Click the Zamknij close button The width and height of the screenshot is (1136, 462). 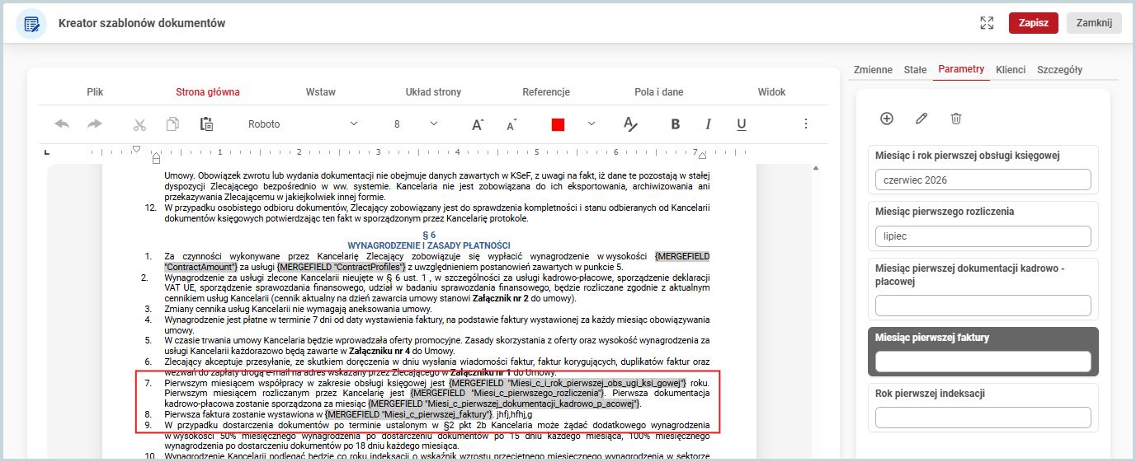[1094, 23]
